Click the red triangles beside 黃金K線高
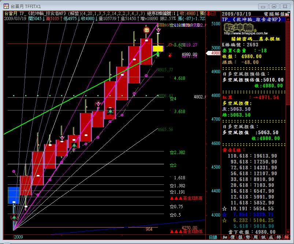The height and width of the screenshot is (244, 294). [176, 198]
